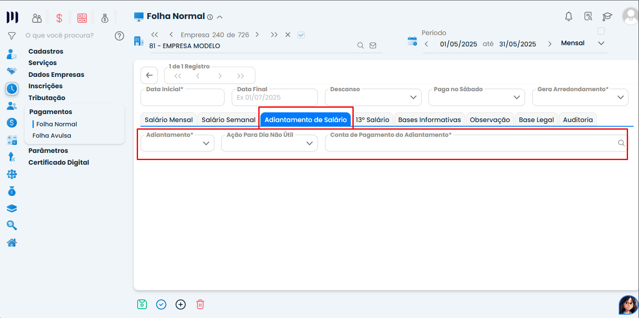The height and width of the screenshot is (318, 639).
Task: Open the graduation cap training icon
Action: point(607,16)
